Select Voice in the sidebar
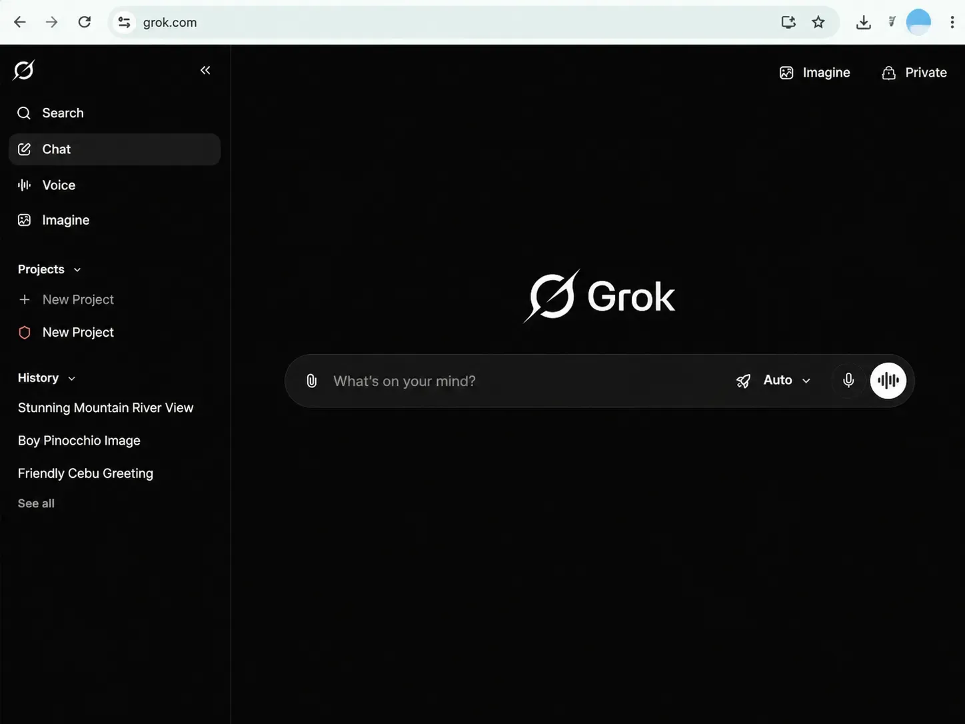This screenshot has width=965, height=724. point(115,185)
